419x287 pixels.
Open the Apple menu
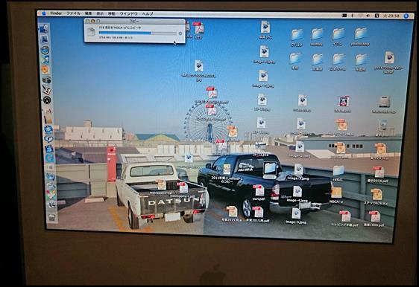click(x=44, y=13)
